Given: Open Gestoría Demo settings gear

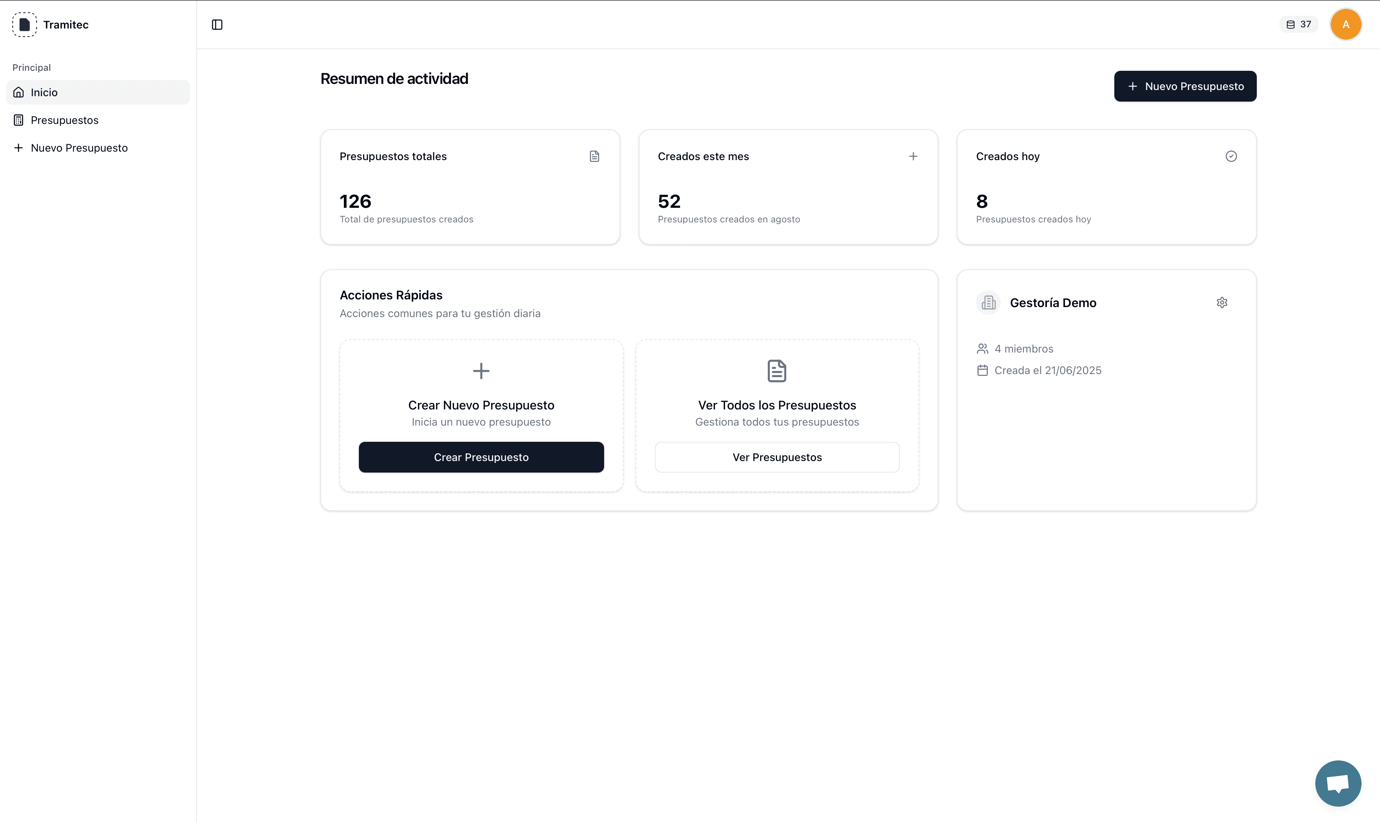Looking at the screenshot, I should click(1222, 302).
